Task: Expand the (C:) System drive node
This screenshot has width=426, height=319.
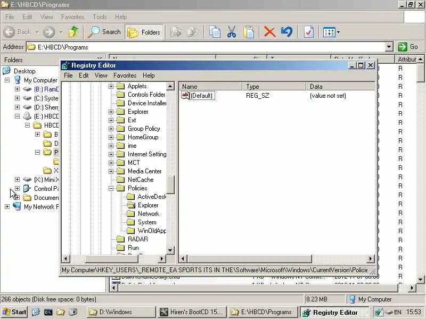Action: [x=17, y=98]
